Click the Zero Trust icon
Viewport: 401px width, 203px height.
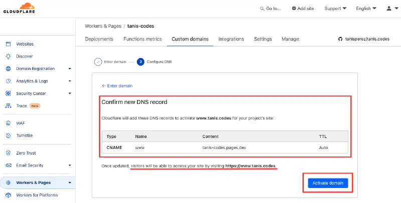tap(8, 153)
